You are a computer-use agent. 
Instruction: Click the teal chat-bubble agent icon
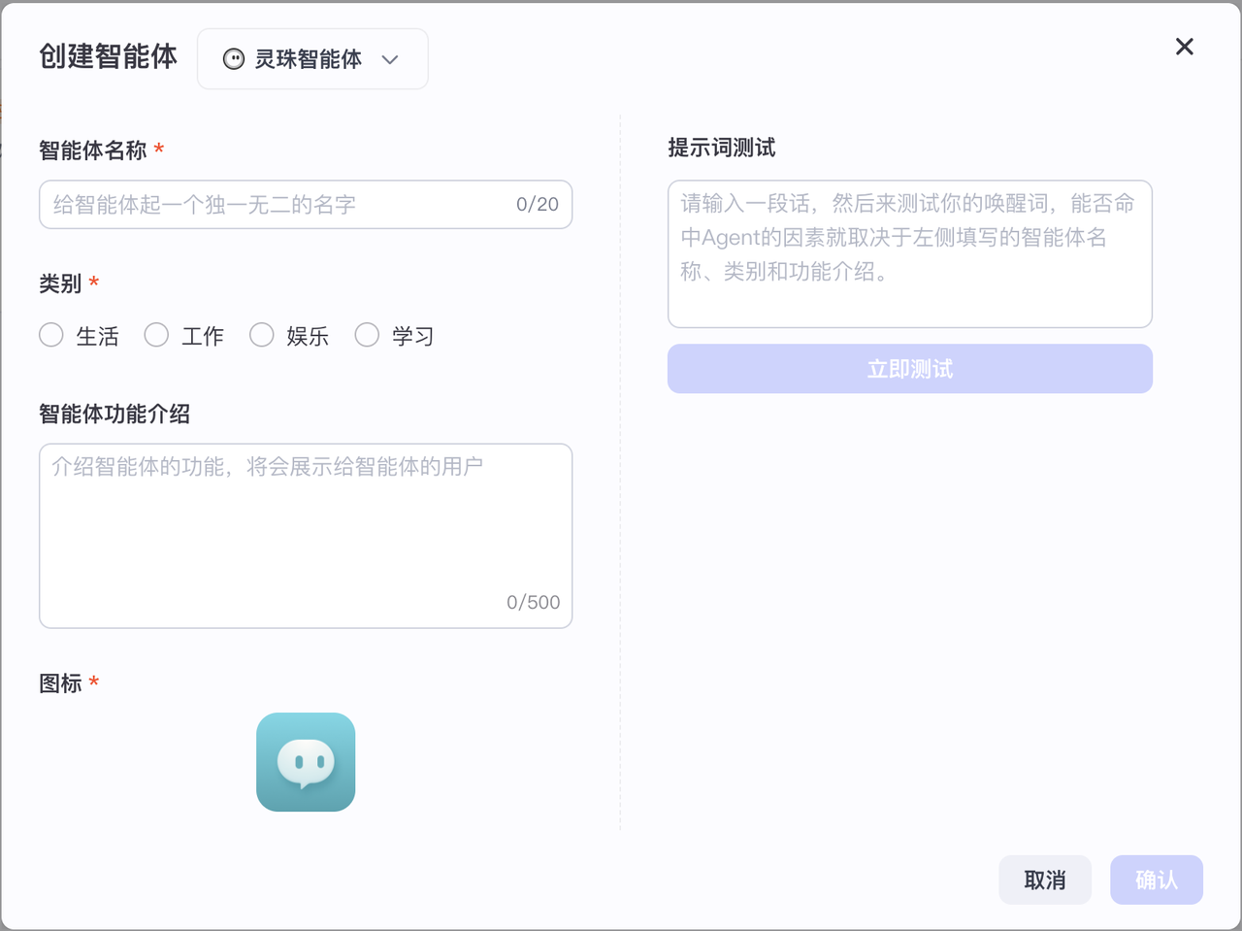pyautogui.click(x=306, y=762)
